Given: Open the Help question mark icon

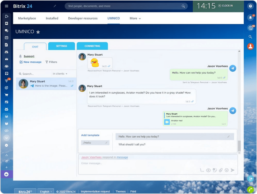Looking at the screenshot, I should [251, 6].
